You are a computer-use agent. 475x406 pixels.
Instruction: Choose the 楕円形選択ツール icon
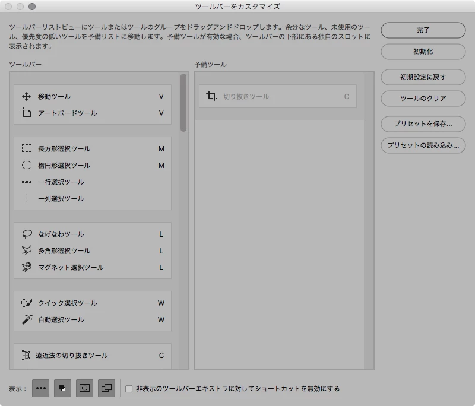(x=27, y=165)
